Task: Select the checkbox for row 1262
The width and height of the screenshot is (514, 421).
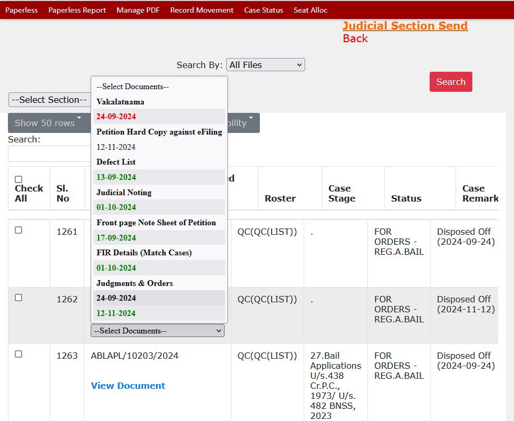Action: pyautogui.click(x=18, y=298)
